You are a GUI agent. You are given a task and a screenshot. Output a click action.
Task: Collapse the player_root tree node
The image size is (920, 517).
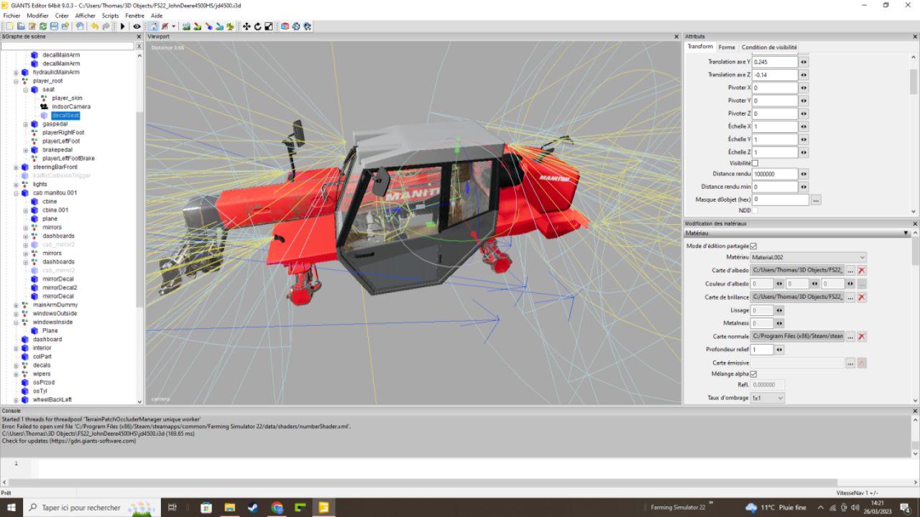click(16, 81)
